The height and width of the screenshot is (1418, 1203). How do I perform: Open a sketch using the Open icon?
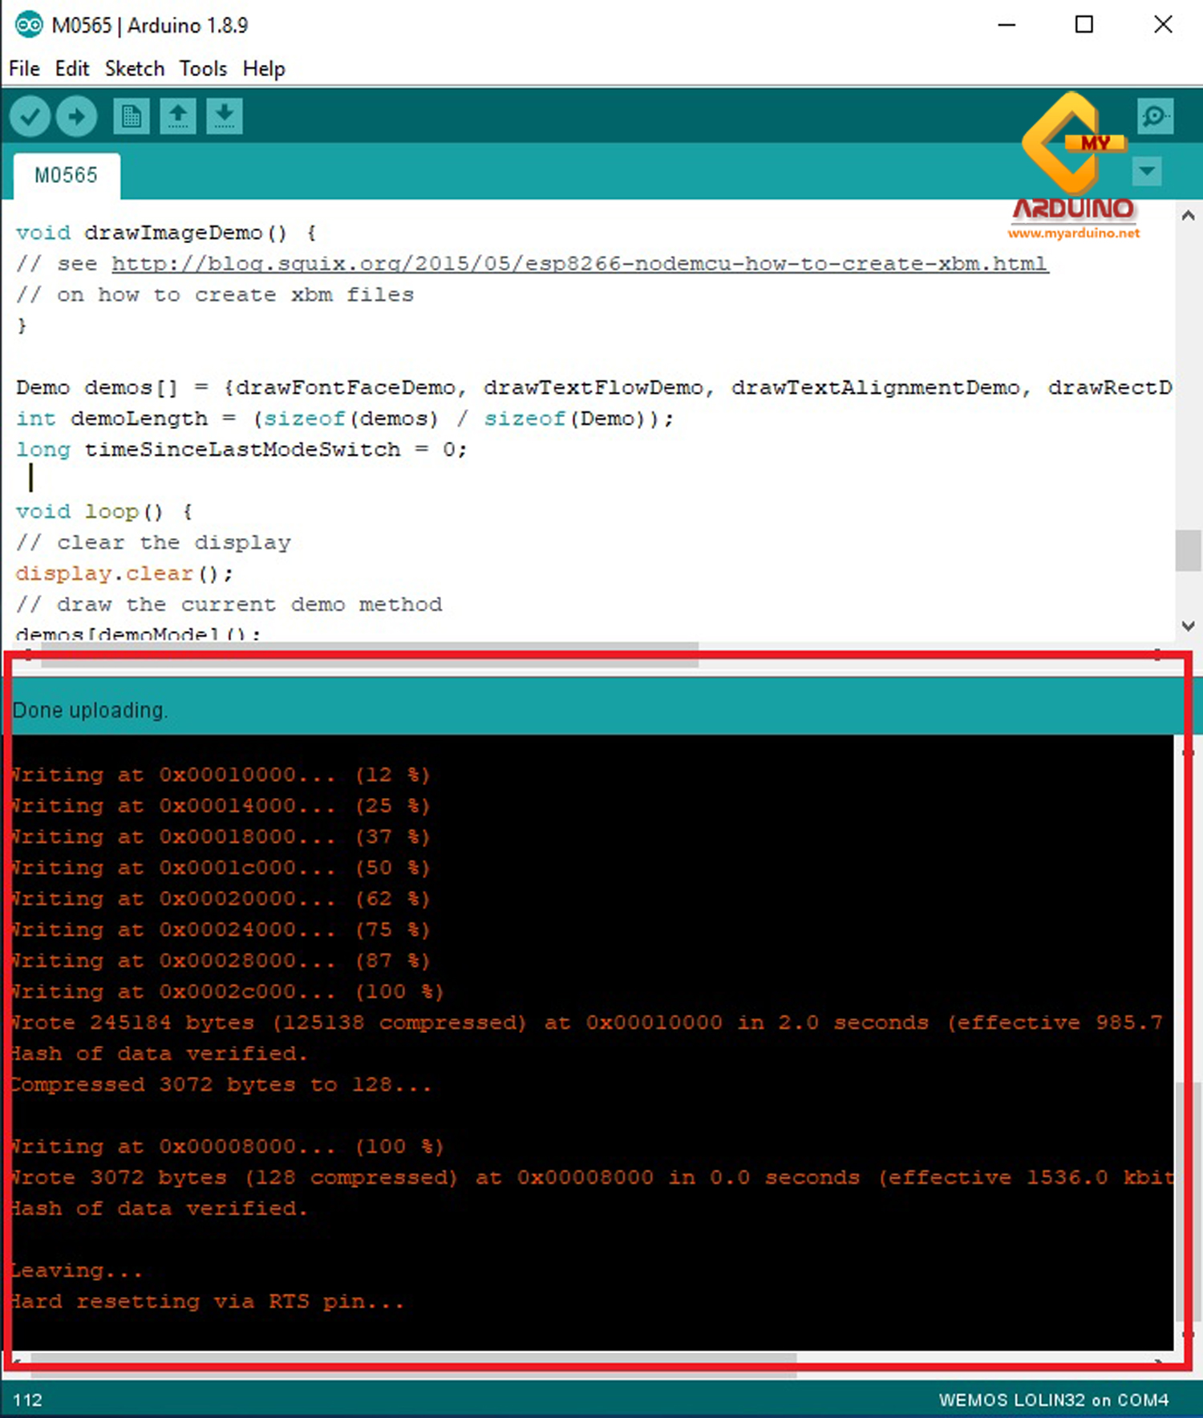pos(178,117)
